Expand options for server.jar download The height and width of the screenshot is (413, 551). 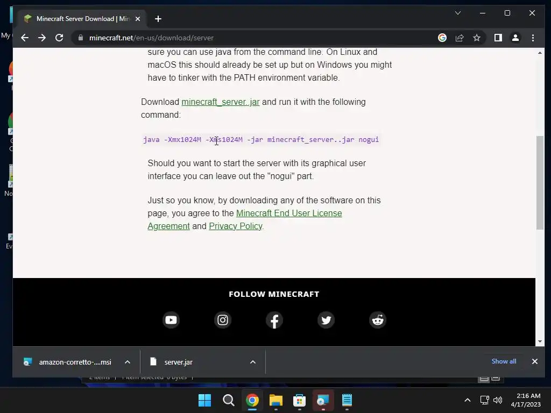pos(253,362)
